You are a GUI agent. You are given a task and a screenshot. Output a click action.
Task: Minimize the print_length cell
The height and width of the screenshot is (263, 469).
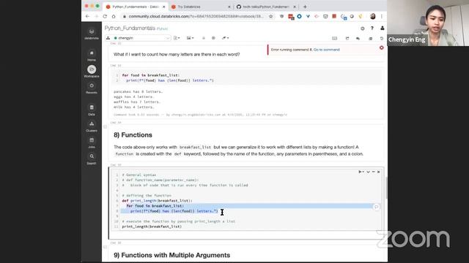click(373, 172)
